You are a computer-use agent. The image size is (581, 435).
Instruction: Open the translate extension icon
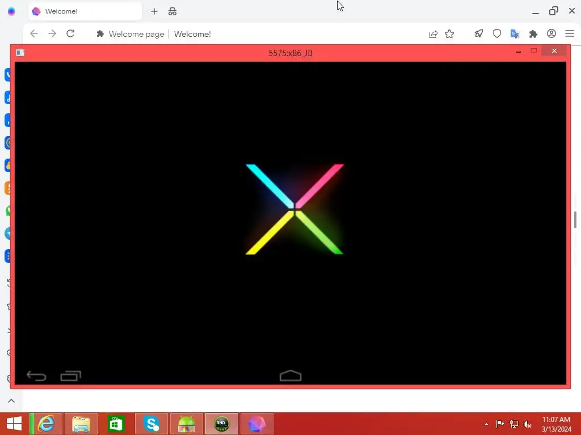coord(515,34)
